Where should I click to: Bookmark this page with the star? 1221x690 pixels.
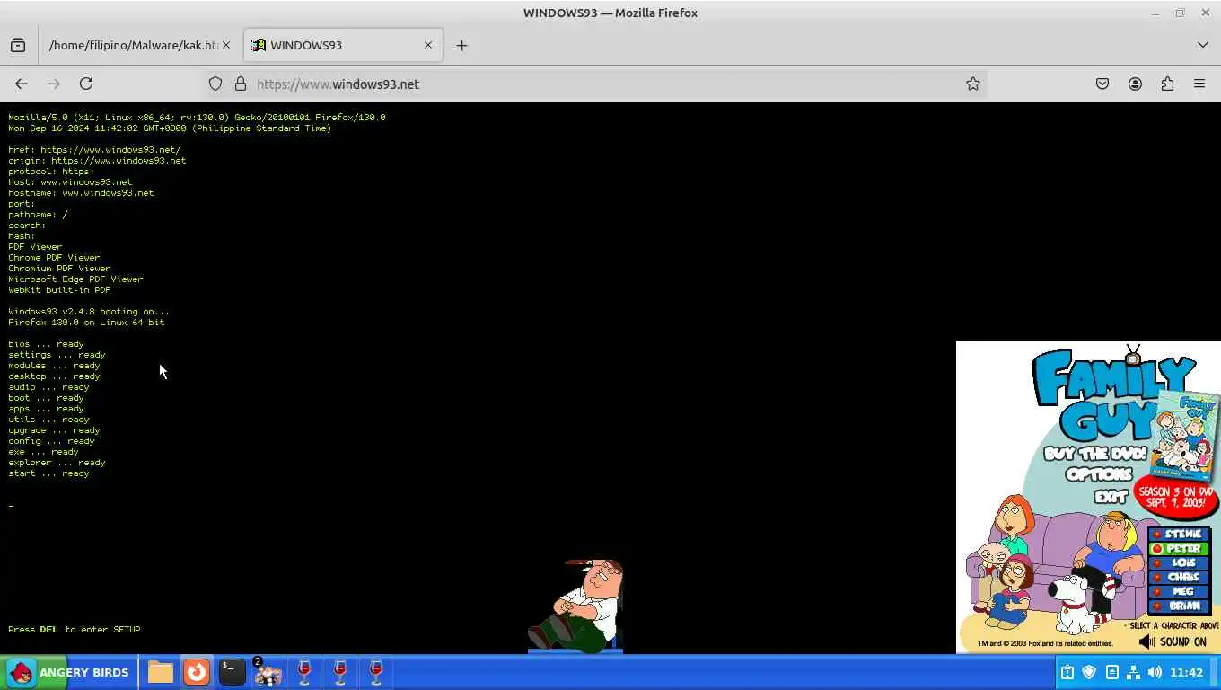click(972, 84)
